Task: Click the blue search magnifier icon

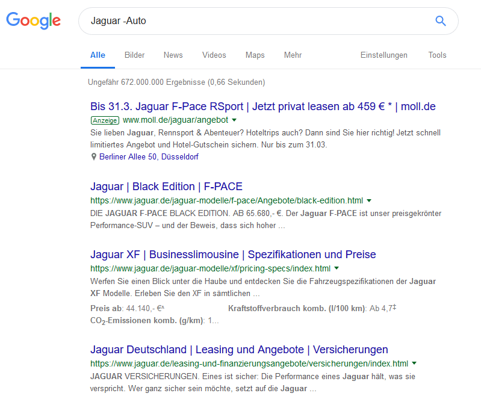Action: [441, 21]
